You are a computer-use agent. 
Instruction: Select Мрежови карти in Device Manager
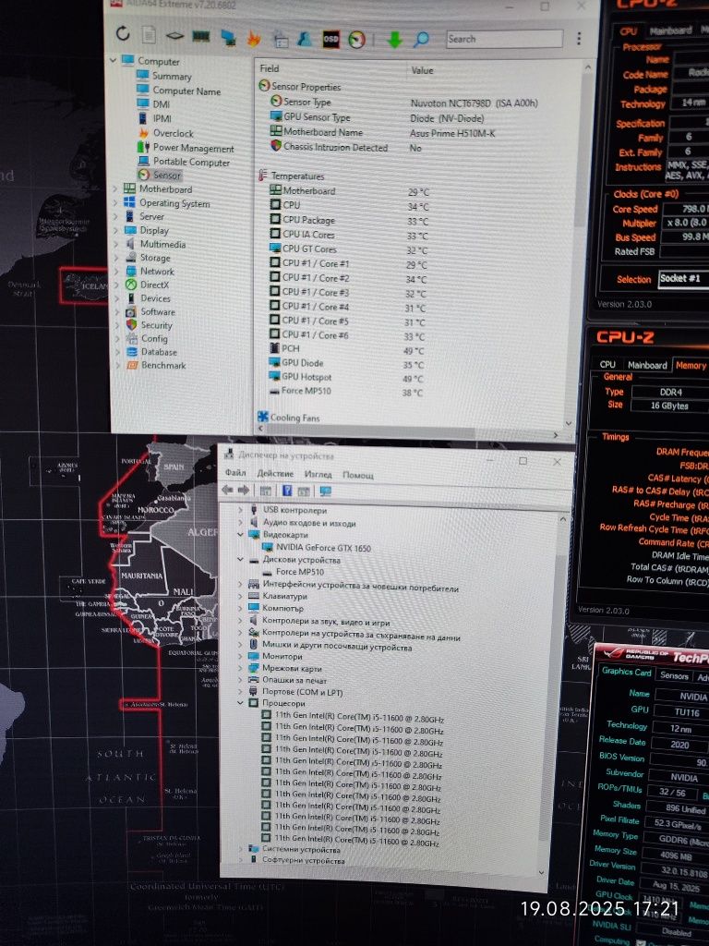292,669
